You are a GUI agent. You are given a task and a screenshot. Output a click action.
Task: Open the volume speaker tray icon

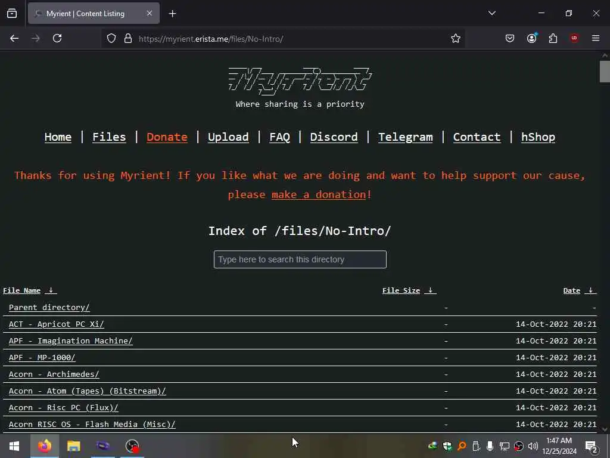[533, 446]
